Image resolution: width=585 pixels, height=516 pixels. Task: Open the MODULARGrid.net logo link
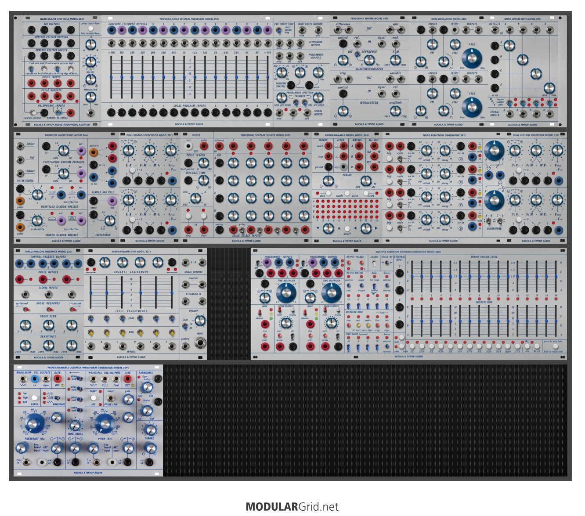tap(292, 507)
